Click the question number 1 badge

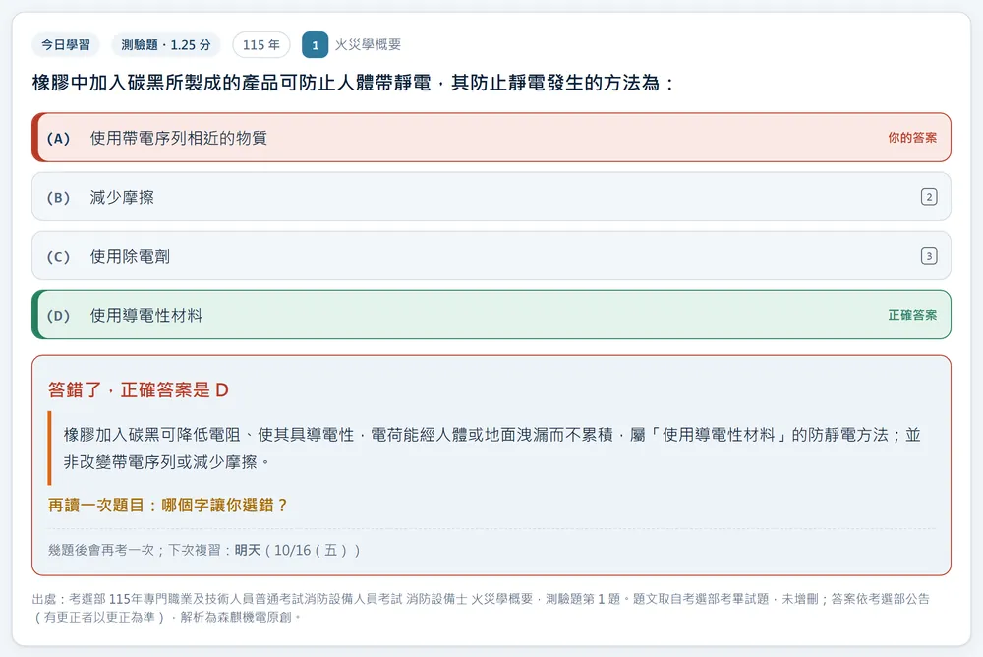316,45
